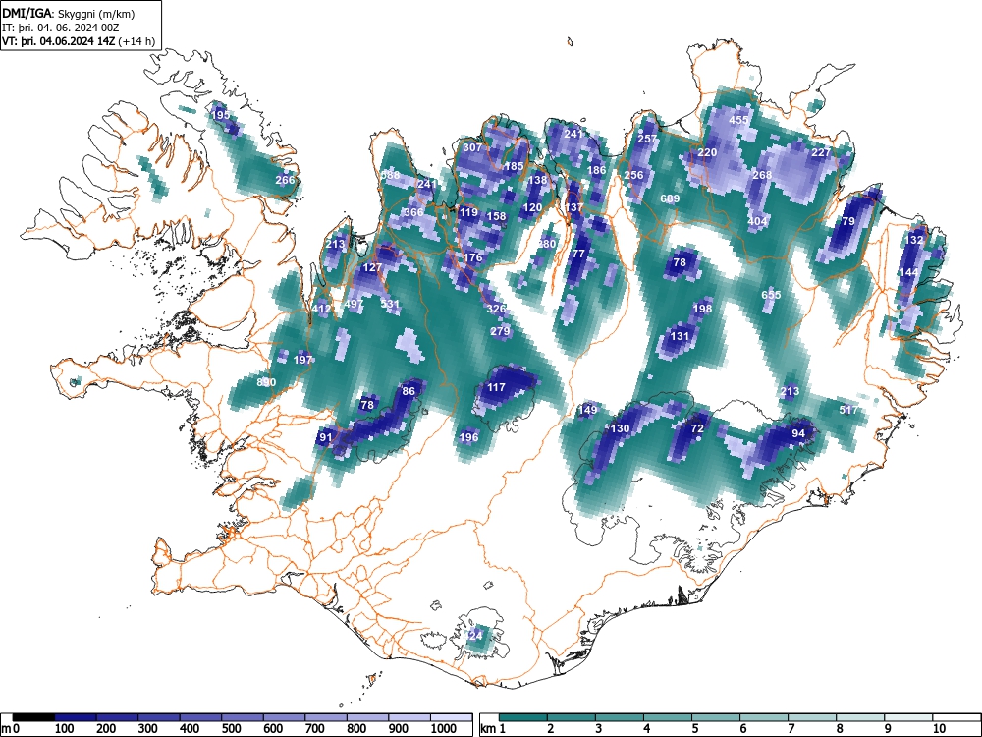Click the '500' tick label on metre scale
The image size is (982, 737).
(x=231, y=729)
